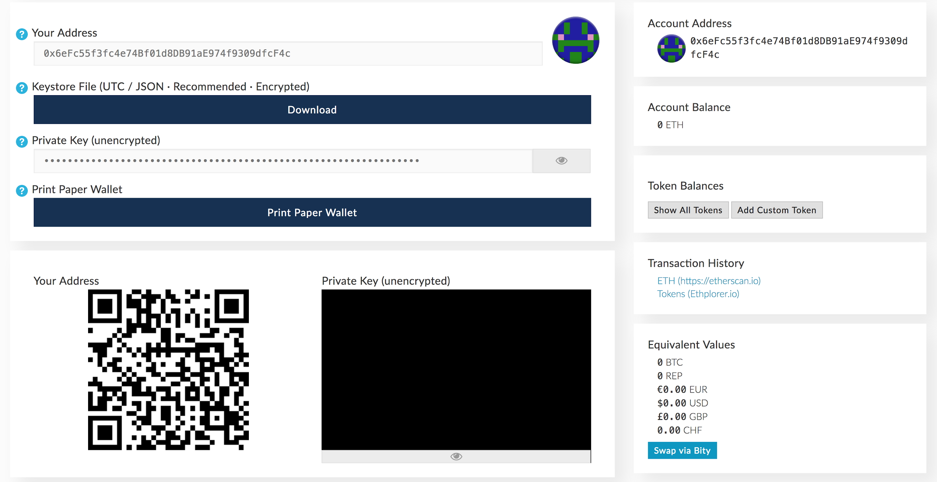Screen dimensions: 937x482
Task: Expand Token Balances section
Action: 688,210
